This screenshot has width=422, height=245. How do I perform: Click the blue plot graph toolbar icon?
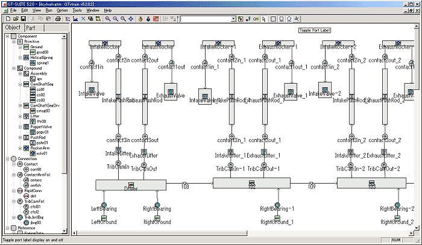click(x=75, y=19)
